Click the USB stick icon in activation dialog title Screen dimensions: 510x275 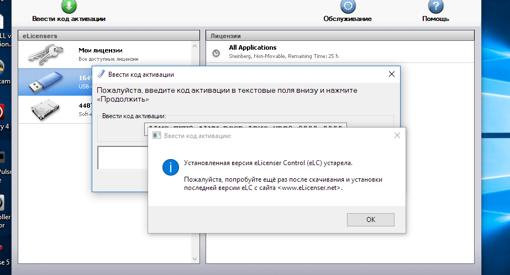point(101,74)
